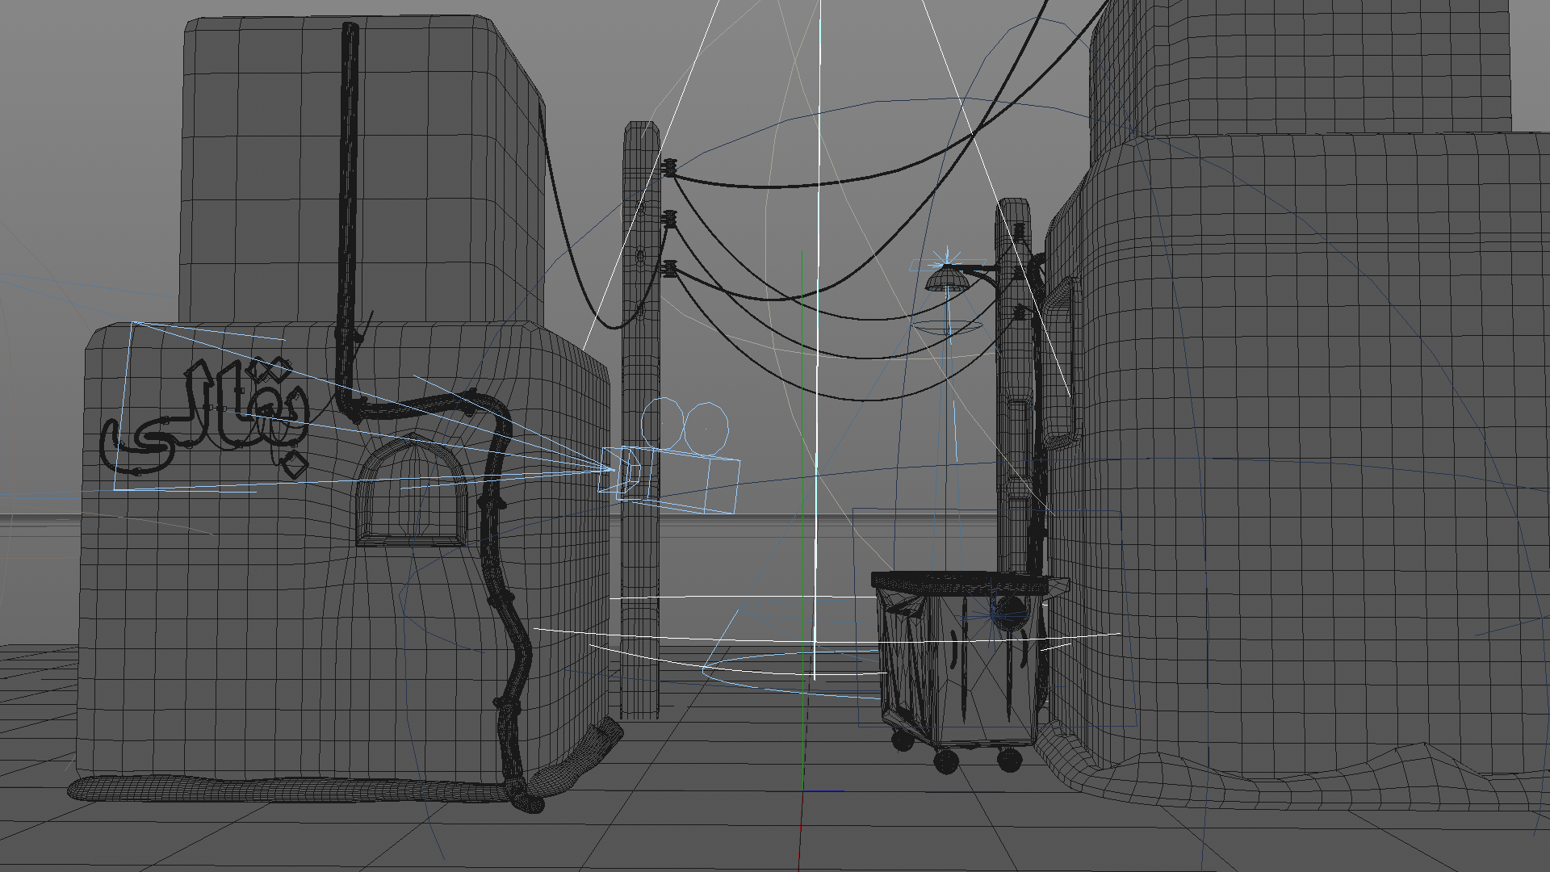Select the top insulator on left pole

click(668, 168)
